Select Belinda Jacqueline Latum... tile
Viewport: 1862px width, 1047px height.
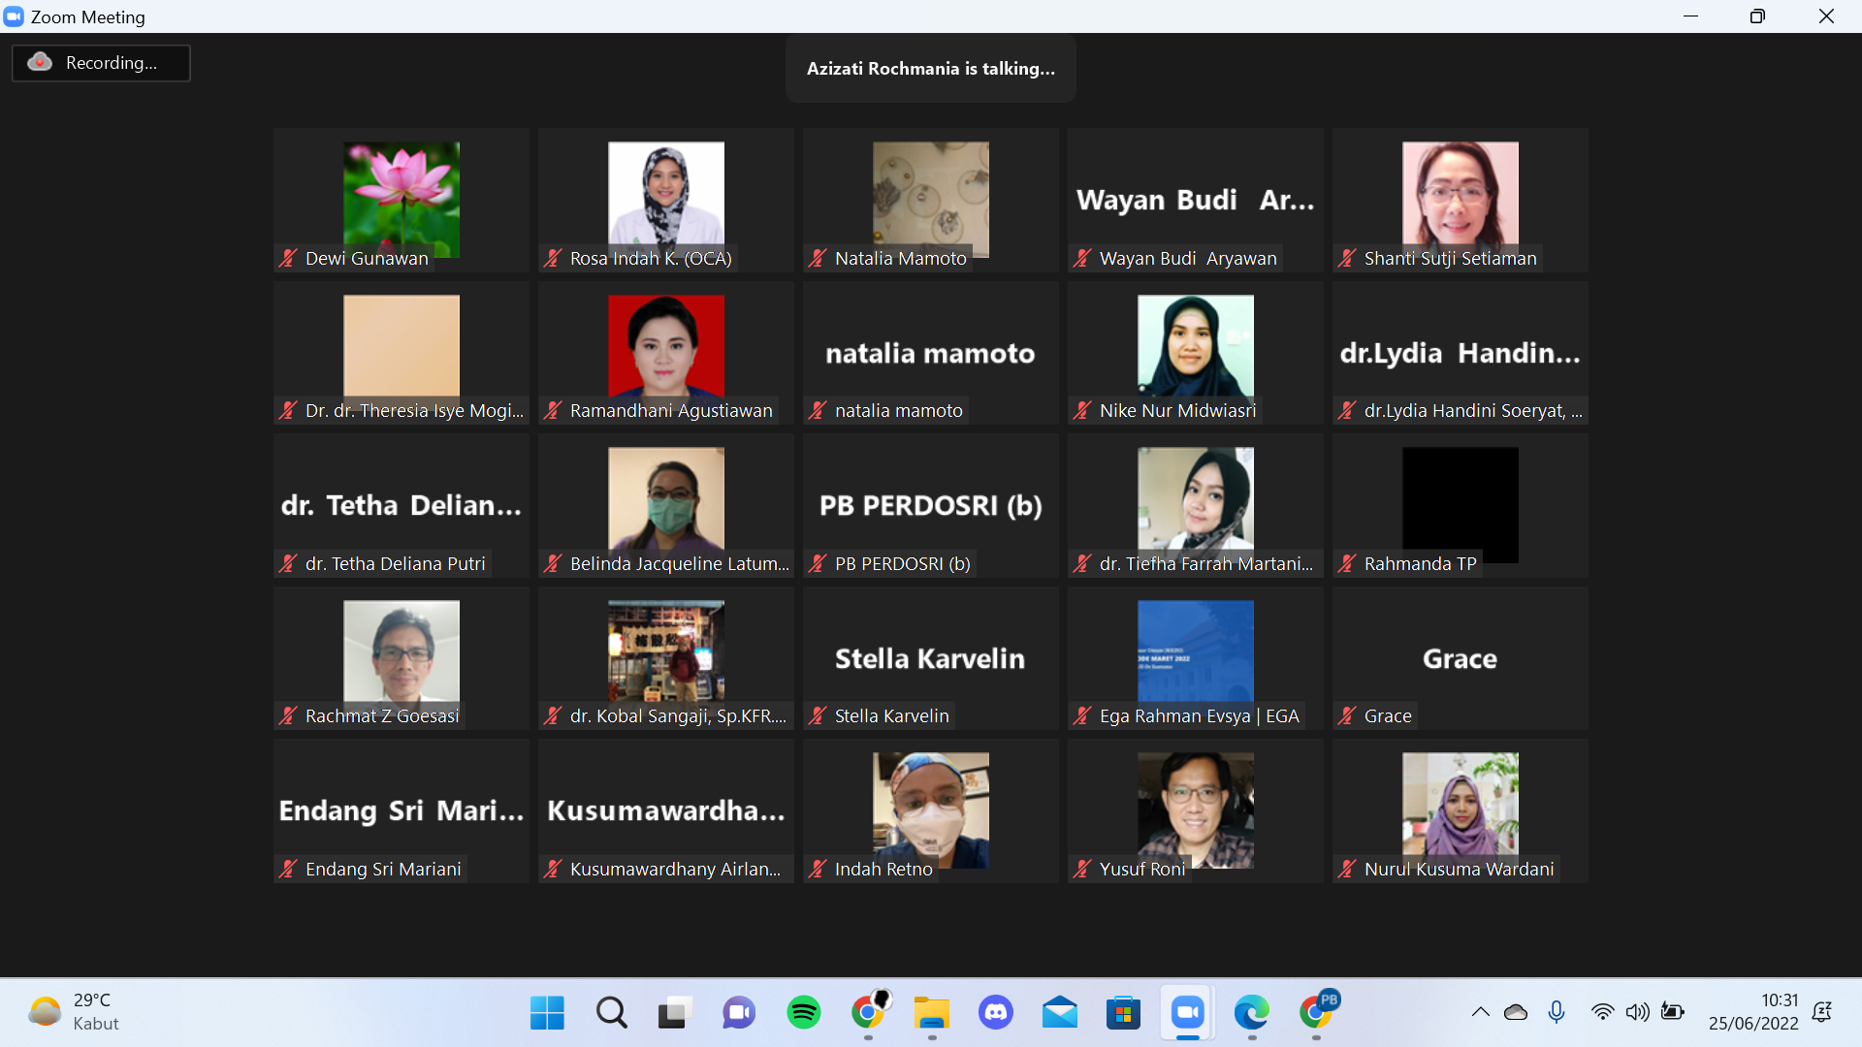(x=666, y=505)
